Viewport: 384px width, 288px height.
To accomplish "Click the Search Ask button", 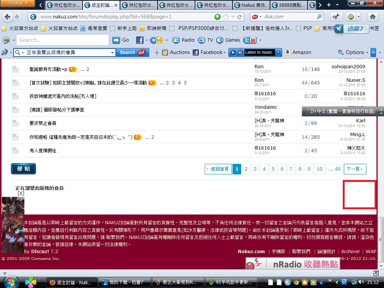I will click(x=132, y=52).
